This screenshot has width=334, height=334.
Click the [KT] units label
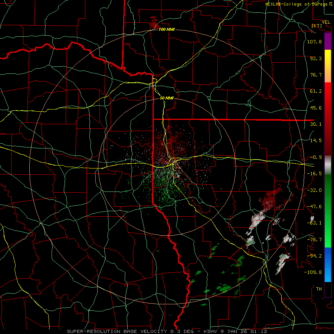317,26
